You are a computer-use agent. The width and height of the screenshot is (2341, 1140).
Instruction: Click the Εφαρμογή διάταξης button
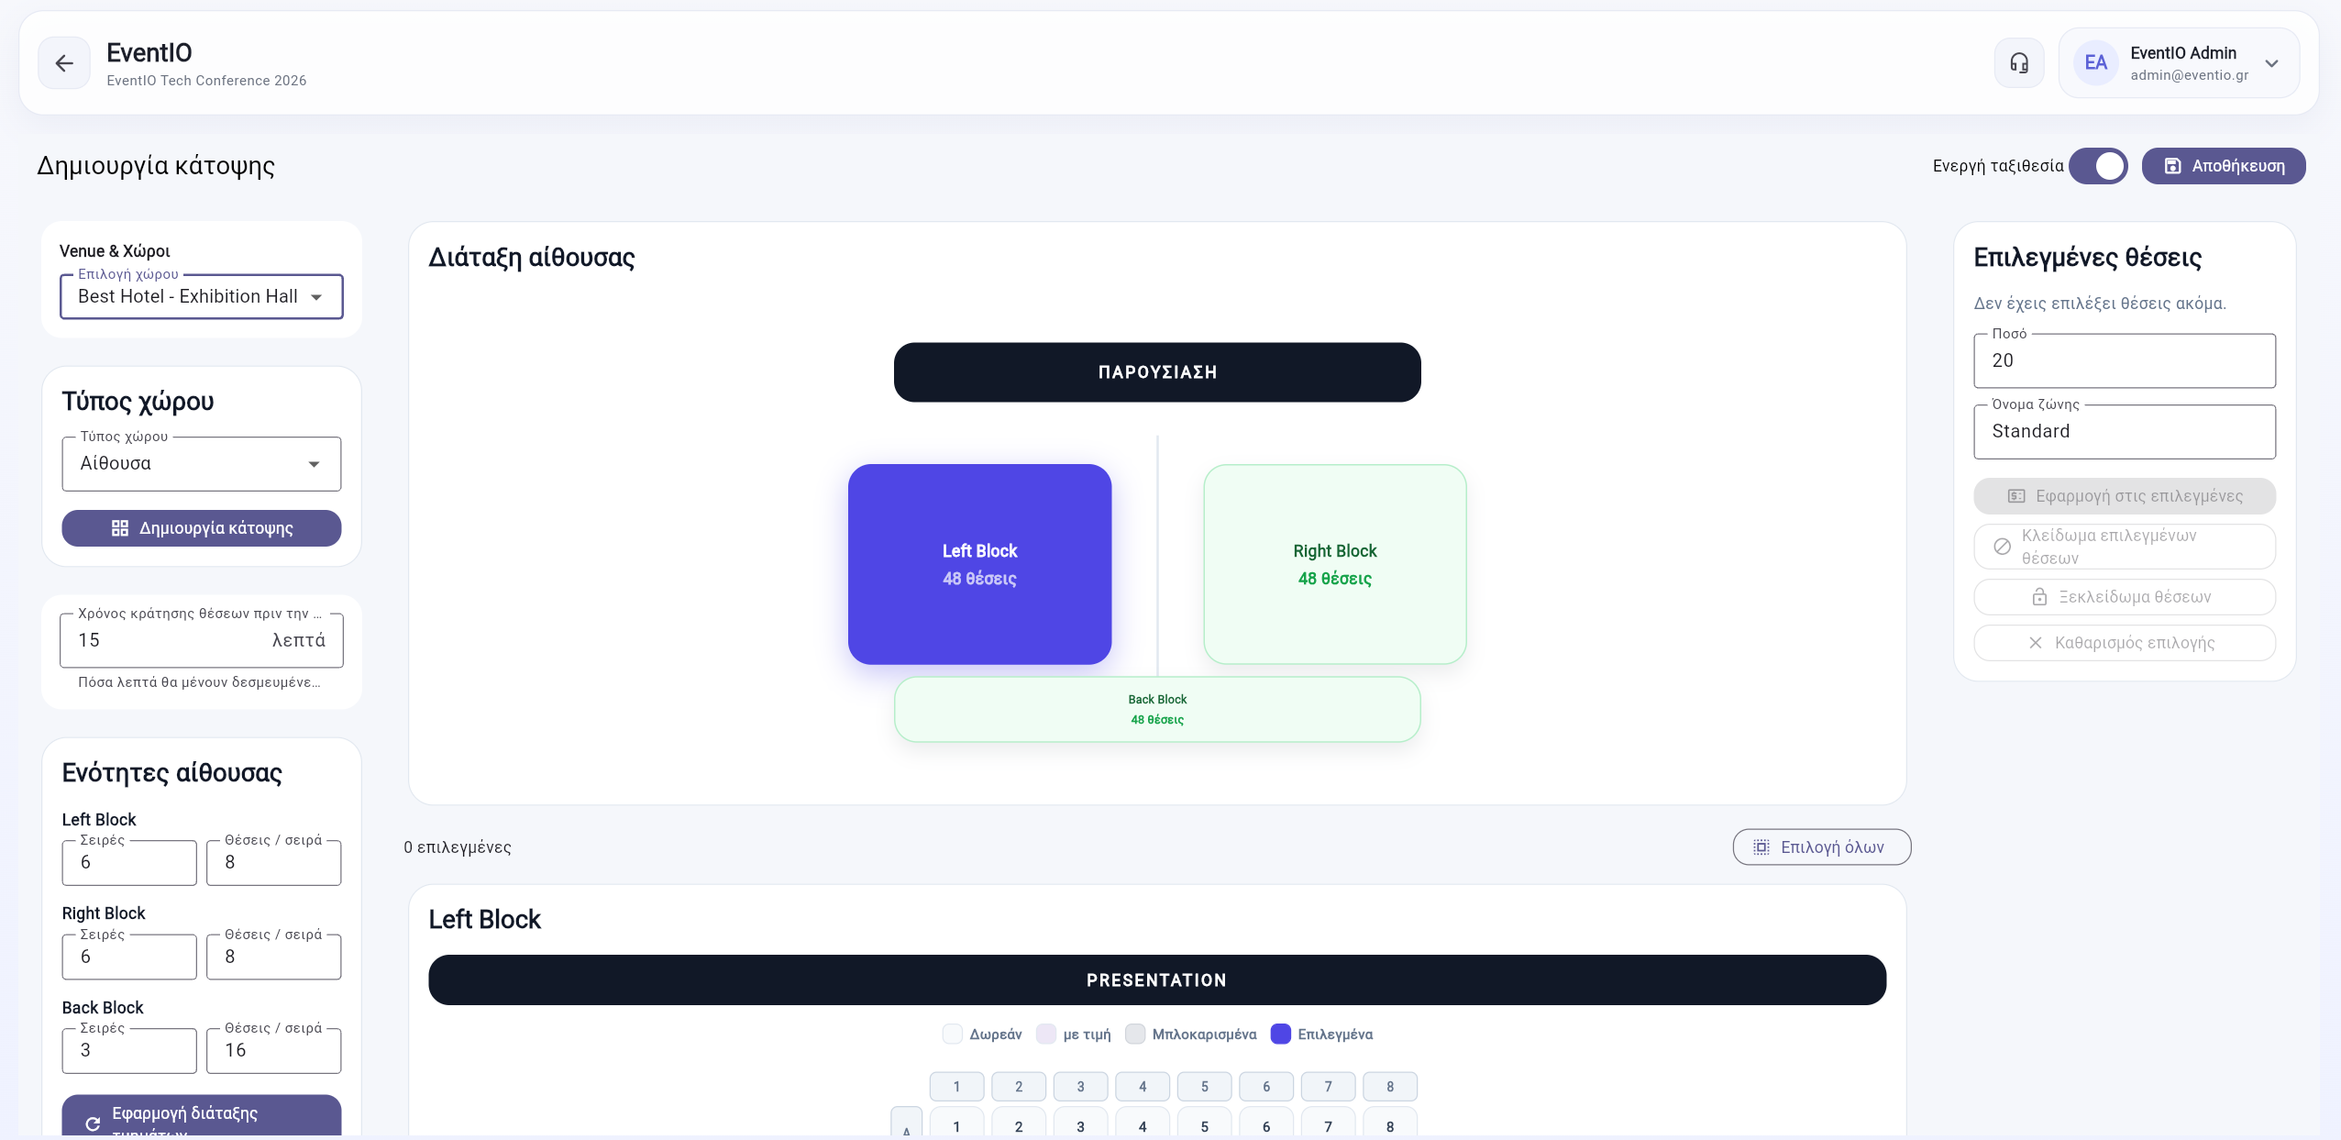tap(202, 1117)
